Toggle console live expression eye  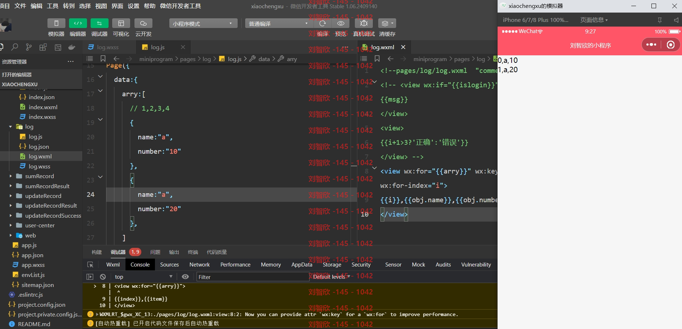click(185, 277)
